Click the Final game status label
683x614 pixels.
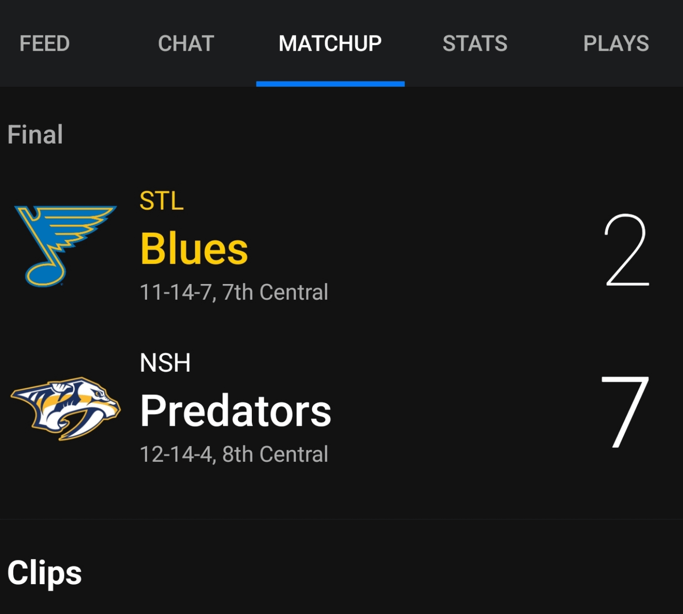pyautogui.click(x=35, y=135)
